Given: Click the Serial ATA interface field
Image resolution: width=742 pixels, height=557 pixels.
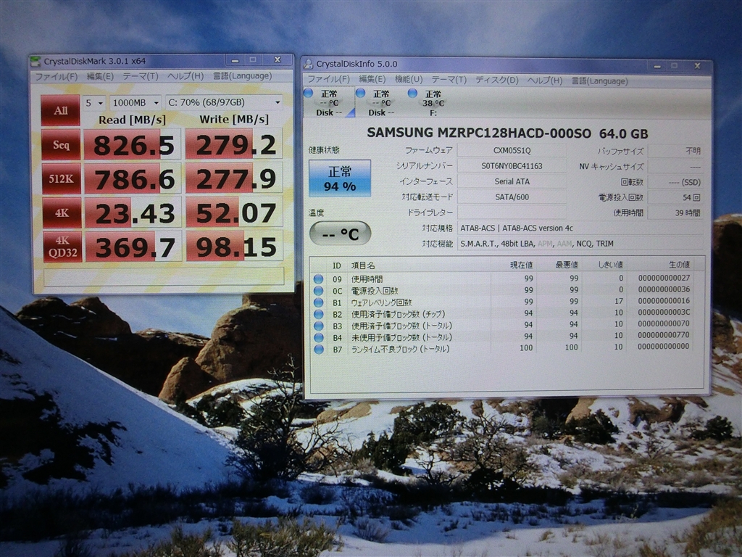Looking at the screenshot, I should coord(512,181).
